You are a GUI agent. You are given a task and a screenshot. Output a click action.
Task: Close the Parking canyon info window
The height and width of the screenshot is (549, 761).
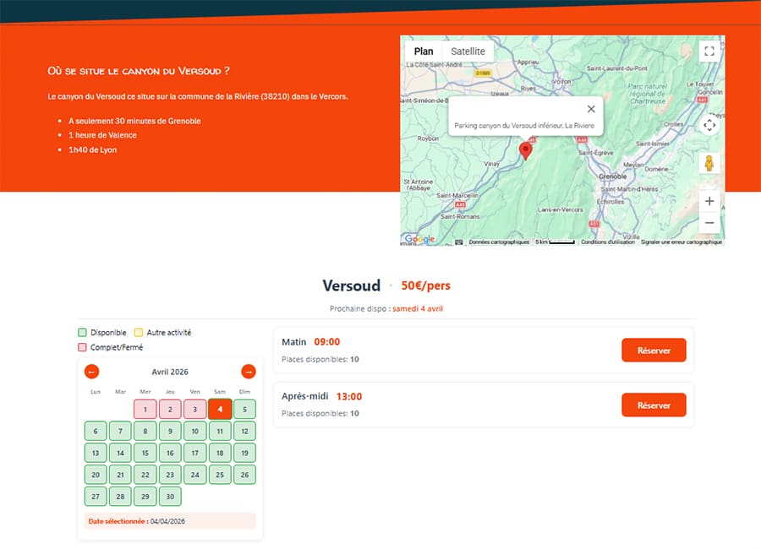[589, 109]
